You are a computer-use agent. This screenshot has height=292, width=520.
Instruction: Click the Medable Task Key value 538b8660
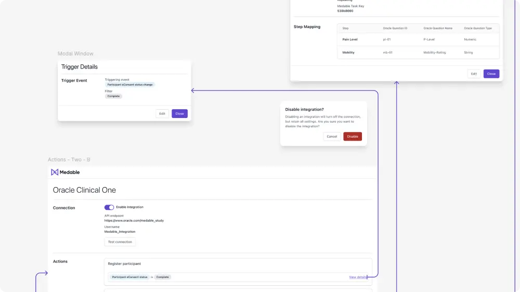pyautogui.click(x=345, y=11)
